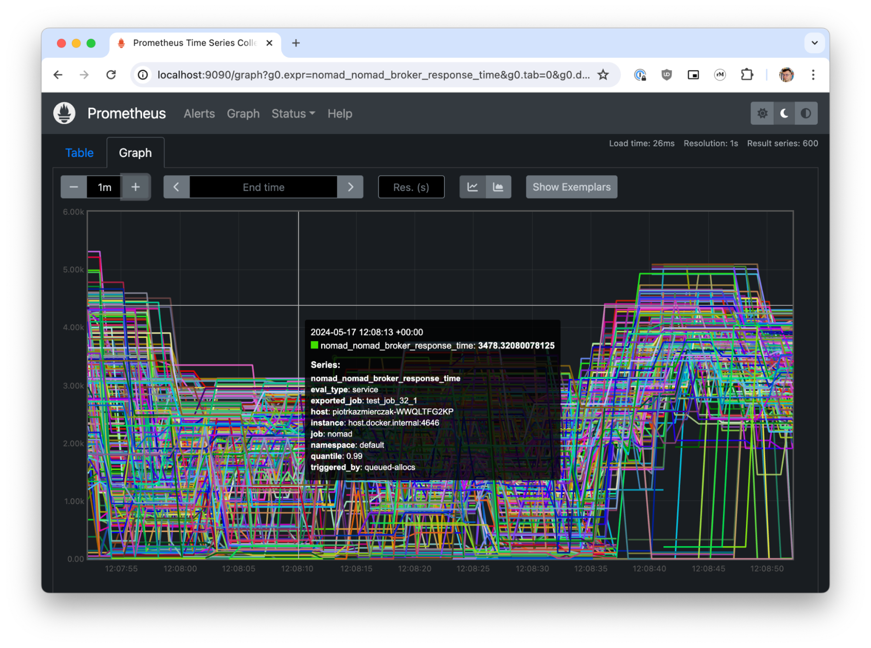Increase time range with plus button
Screen dimensions: 871x648
136,187
